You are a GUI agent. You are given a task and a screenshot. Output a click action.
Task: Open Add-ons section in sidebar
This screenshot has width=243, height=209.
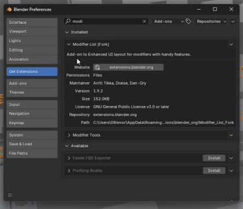click(x=32, y=83)
